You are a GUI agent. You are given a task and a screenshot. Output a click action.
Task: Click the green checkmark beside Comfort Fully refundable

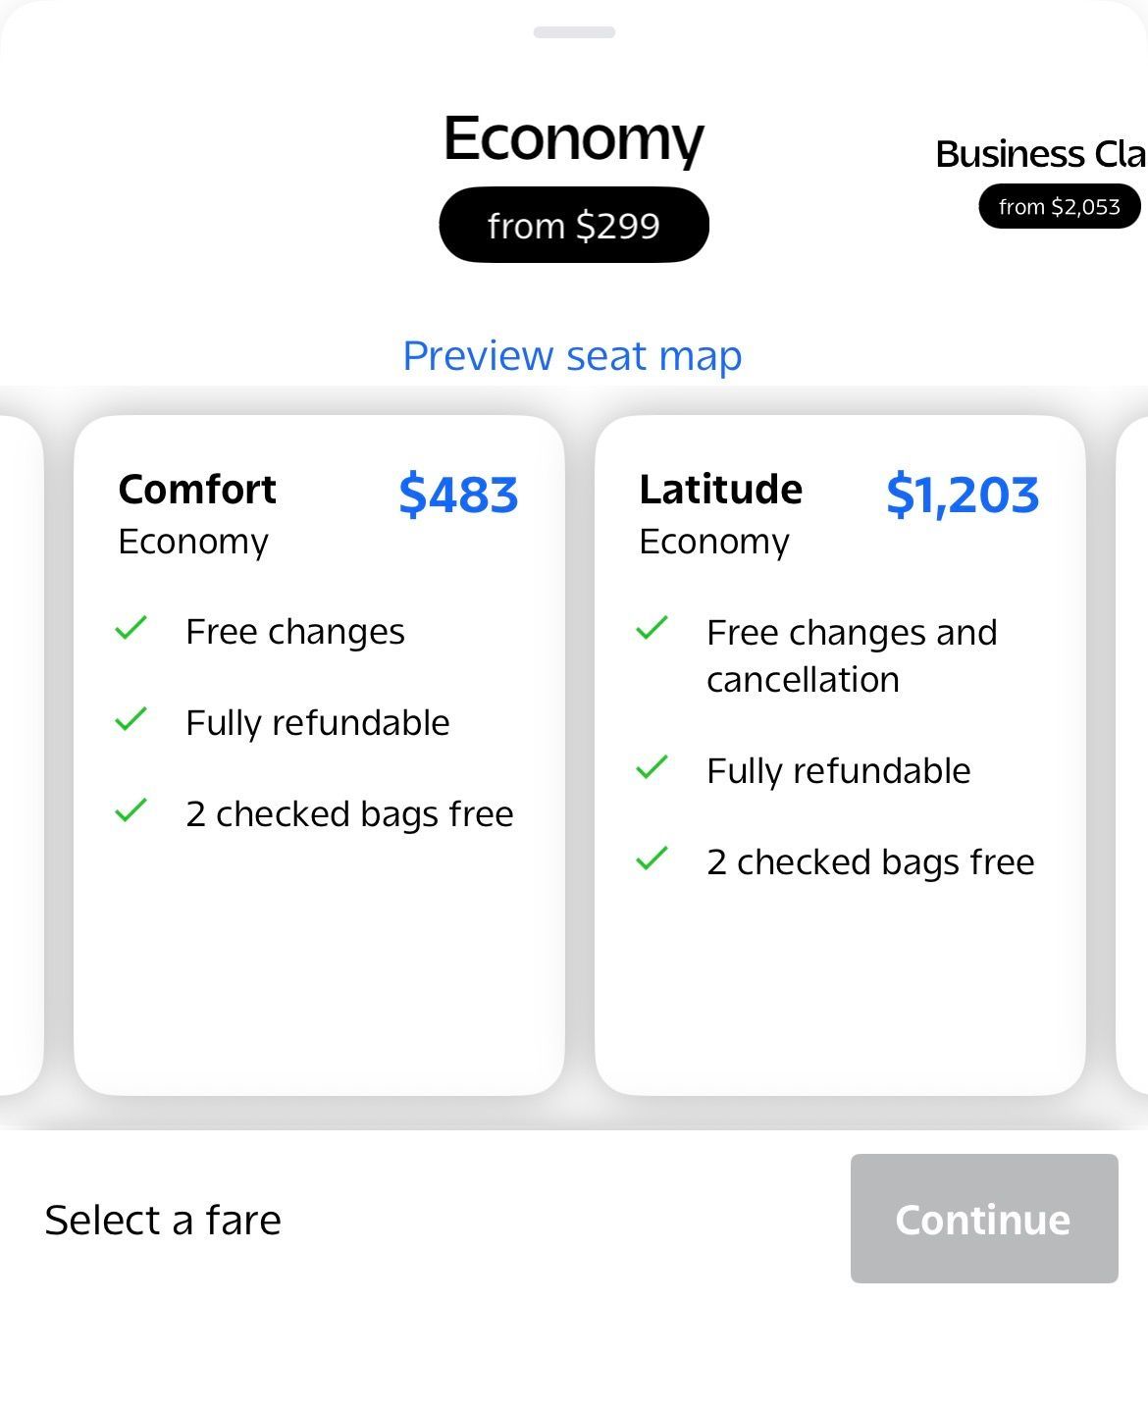click(x=130, y=719)
